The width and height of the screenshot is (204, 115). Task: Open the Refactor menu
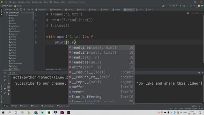point(35,2)
